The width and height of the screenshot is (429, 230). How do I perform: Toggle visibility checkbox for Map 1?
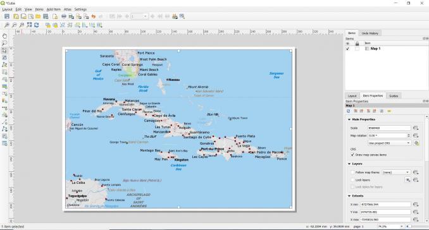click(348, 49)
